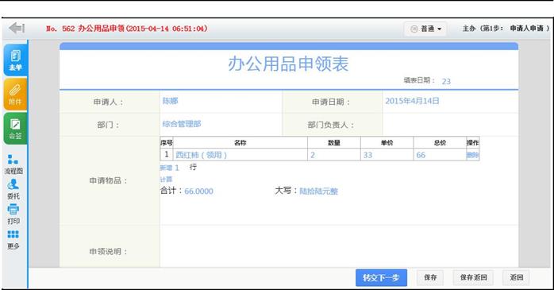Viewport: 554px width, 290px height.
Task: Click the 数量 column header
Action: pos(334,143)
